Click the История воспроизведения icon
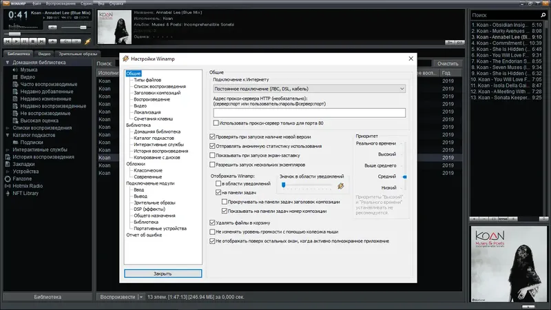Viewport: 551px width, 310px height. 8,157
